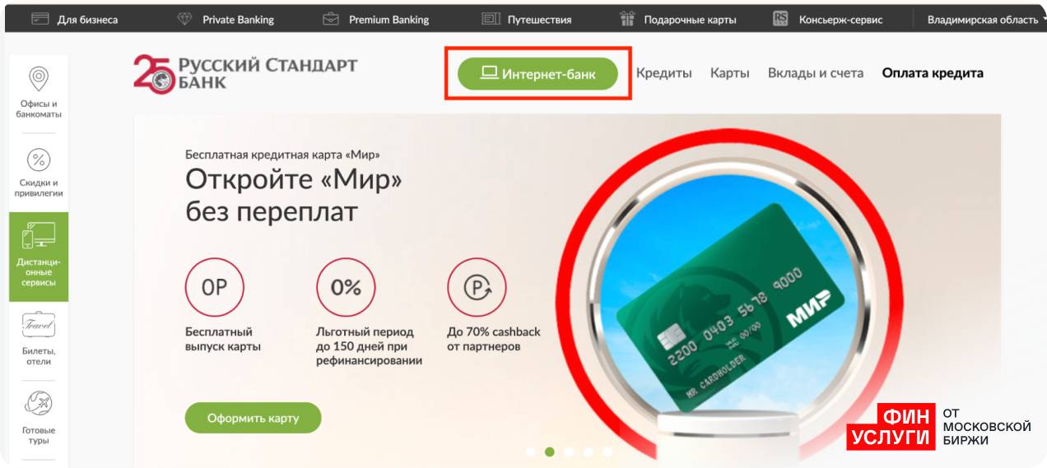Click the Подарочные карты gift box icon
The width and height of the screenshot is (1047, 468).
click(x=628, y=19)
